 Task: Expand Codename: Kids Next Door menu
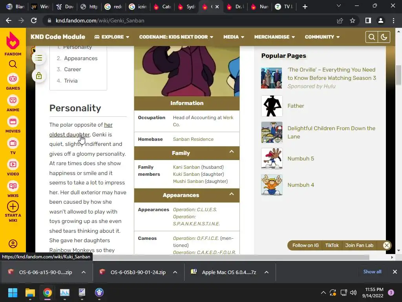click(176, 37)
